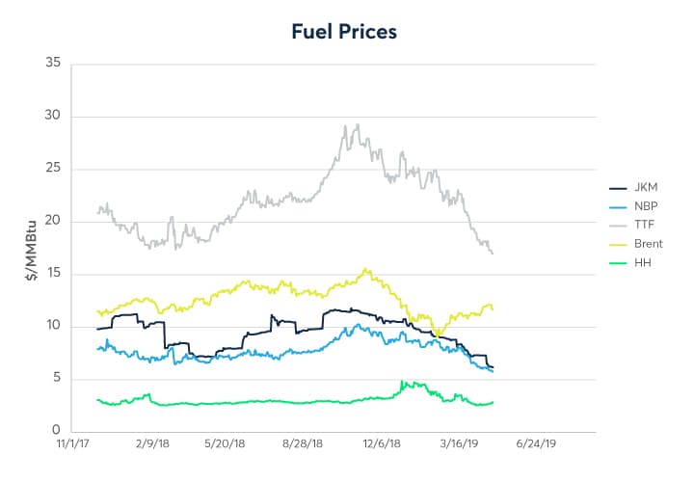
Task: Click the 20 y-axis tick label
Action: point(53,221)
